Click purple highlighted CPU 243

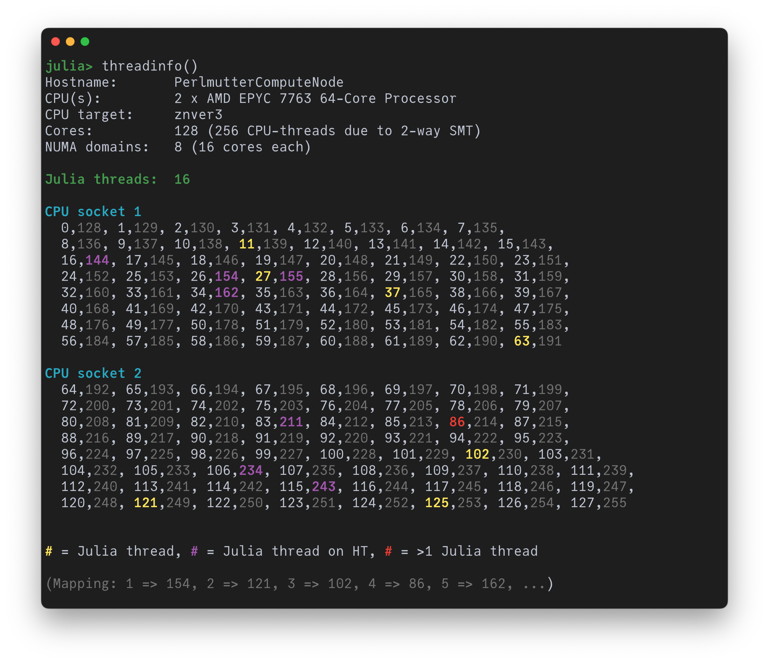(323, 487)
